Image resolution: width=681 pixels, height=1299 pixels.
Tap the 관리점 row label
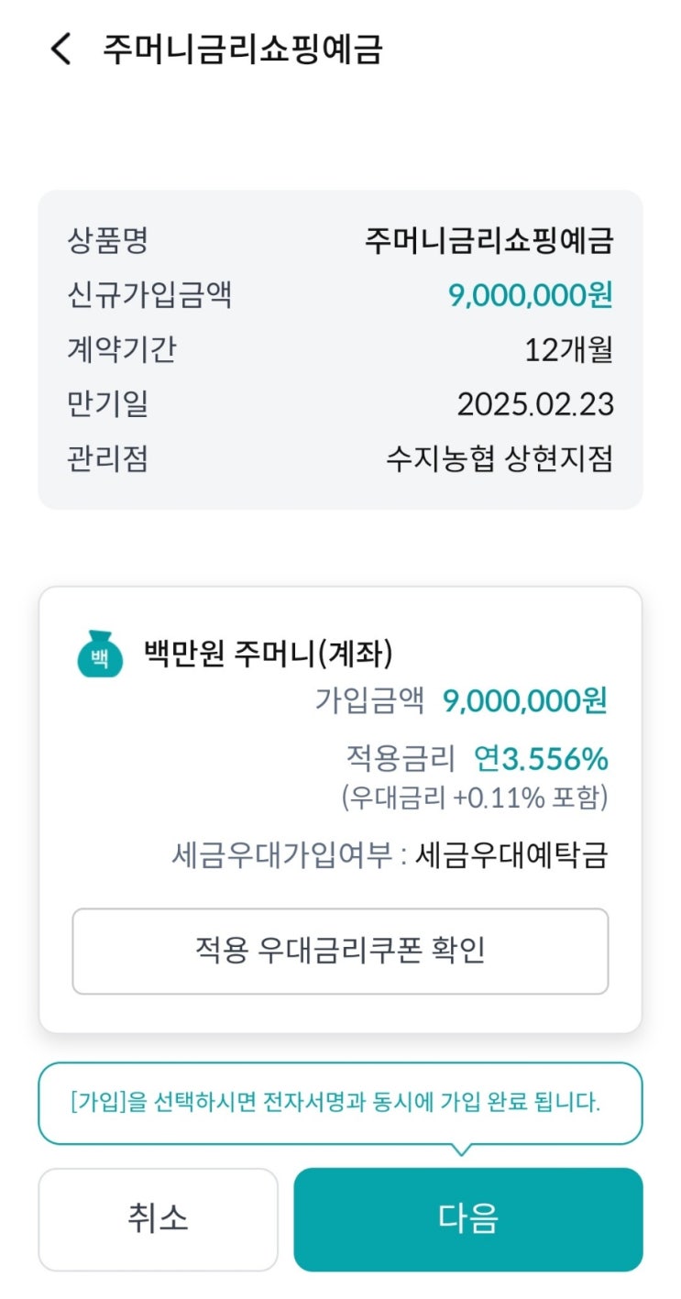[x=107, y=457]
